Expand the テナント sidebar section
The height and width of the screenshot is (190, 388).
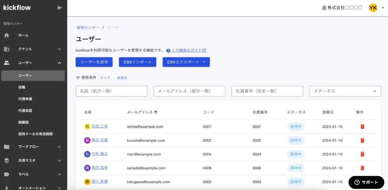click(59, 49)
